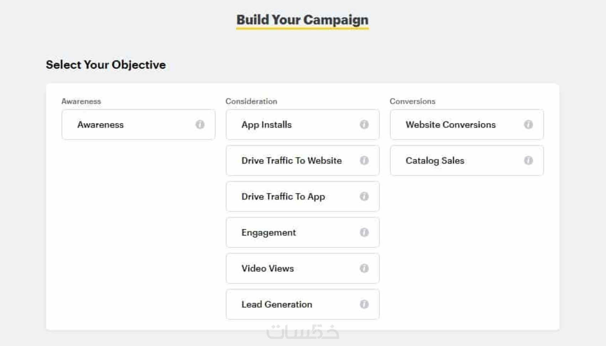Show info for Drive Traffic To Website
The image size is (606, 346).
[x=364, y=161]
